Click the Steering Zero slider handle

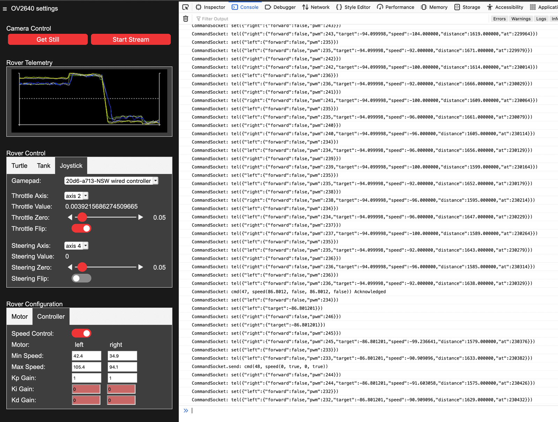coord(82,267)
